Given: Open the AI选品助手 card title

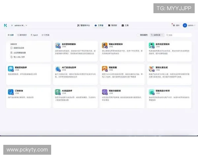Looking at the screenshot, I should coord(67,91).
